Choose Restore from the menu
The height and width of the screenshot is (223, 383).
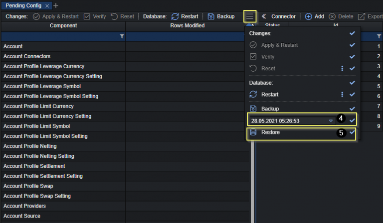[270, 132]
